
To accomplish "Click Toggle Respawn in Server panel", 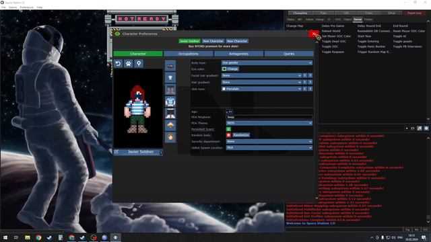I will [x=333, y=52].
